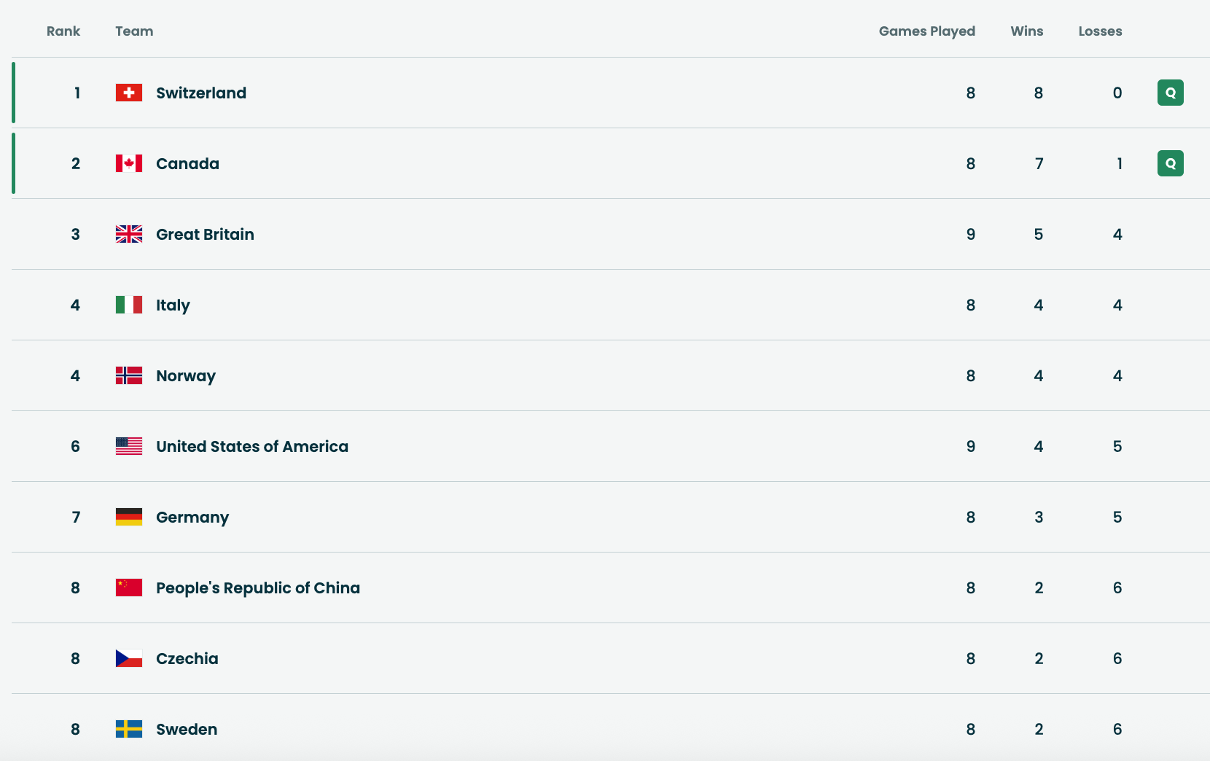
Task: Click the Italy flag icon
Action: 129,305
